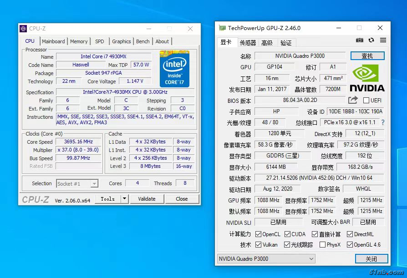Click the 6144 MB memory size value
Image resolution: width=407 pixels, height=278 pixels.
click(276, 167)
